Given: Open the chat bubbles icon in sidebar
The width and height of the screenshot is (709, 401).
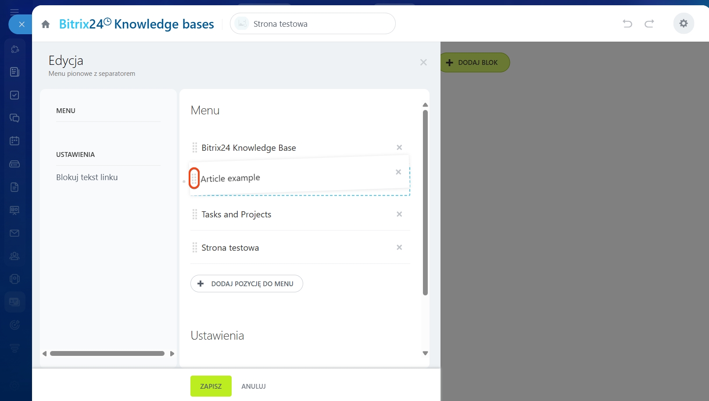Looking at the screenshot, I should click(14, 118).
